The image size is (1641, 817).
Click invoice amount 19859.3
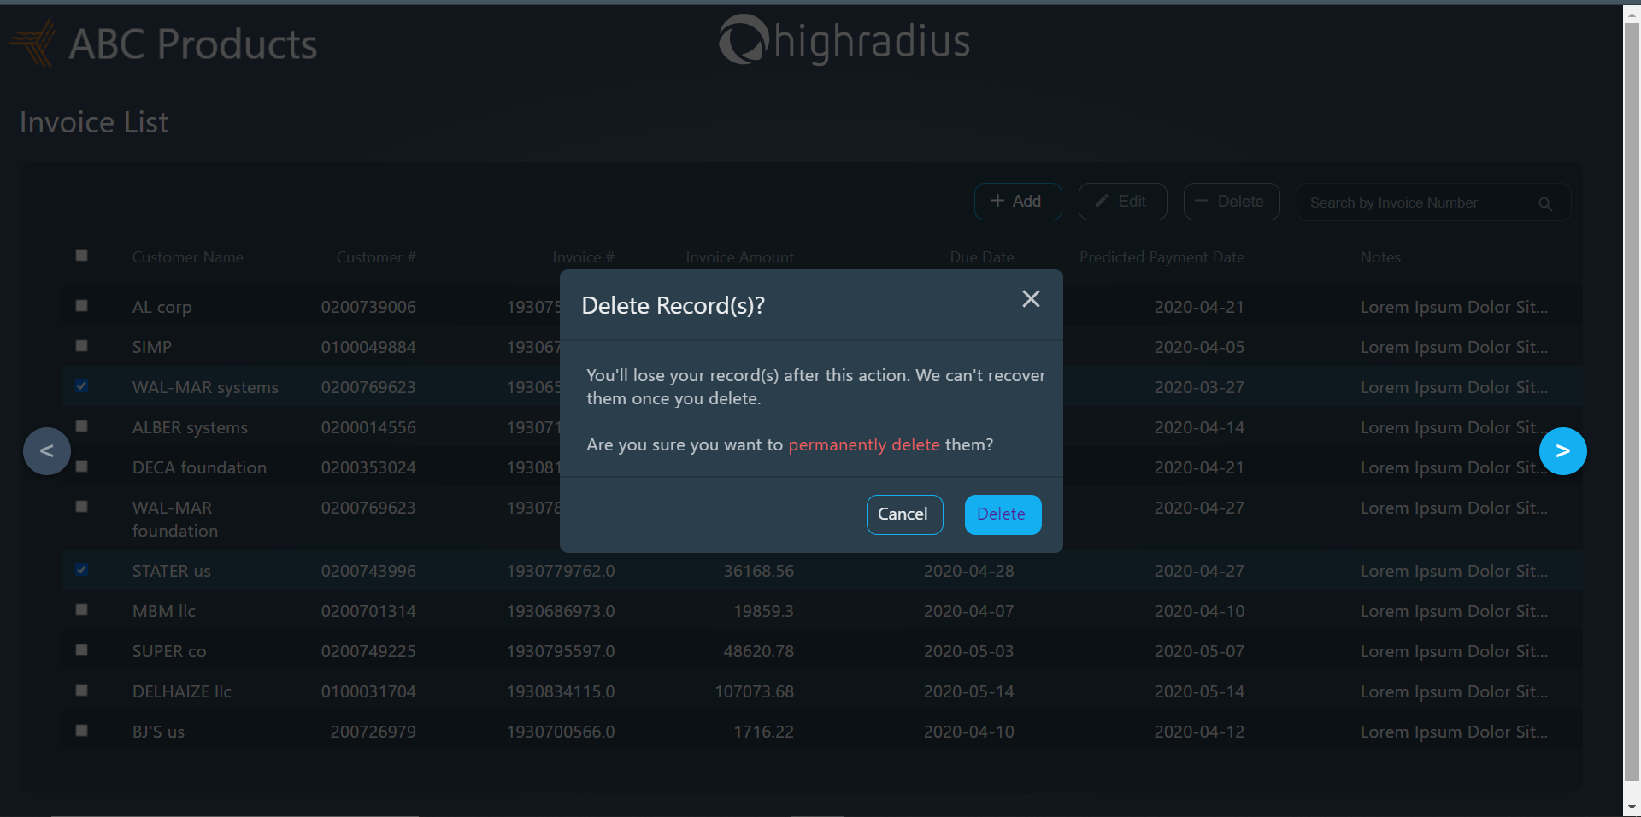[x=764, y=611]
